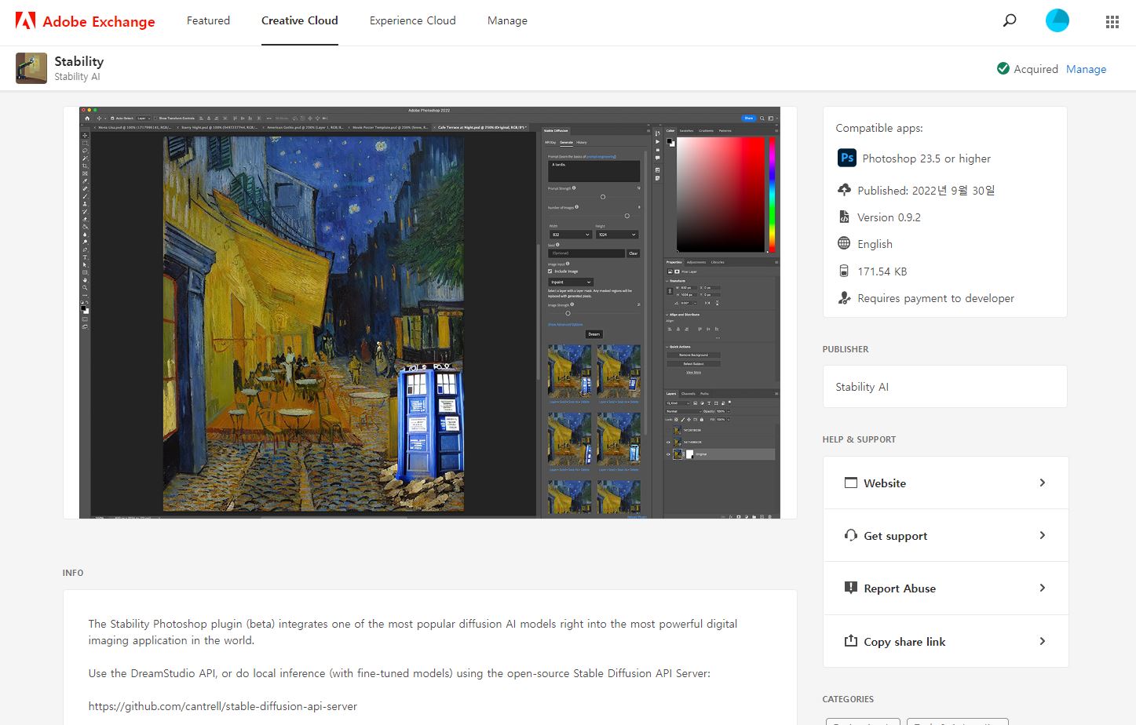Image resolution: width=1136 pixels, height=725 pixels.
Task: Expand the Report Abuse row chevron
Action: pyautogui.click(x=1043, y=588)
